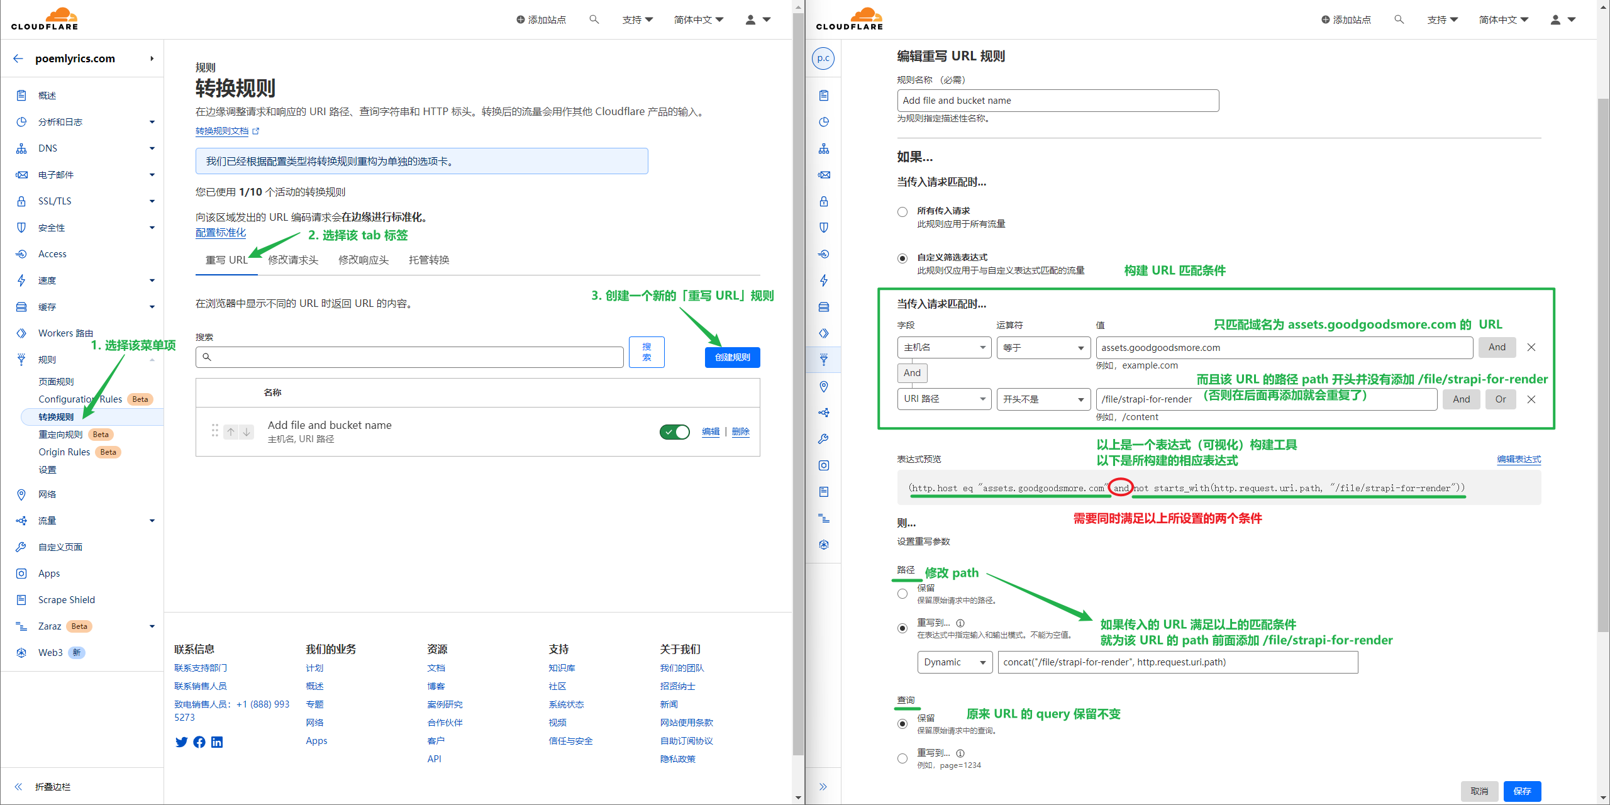
Task: Select the 所有传入请求 radio option
Action: point(902,212)
